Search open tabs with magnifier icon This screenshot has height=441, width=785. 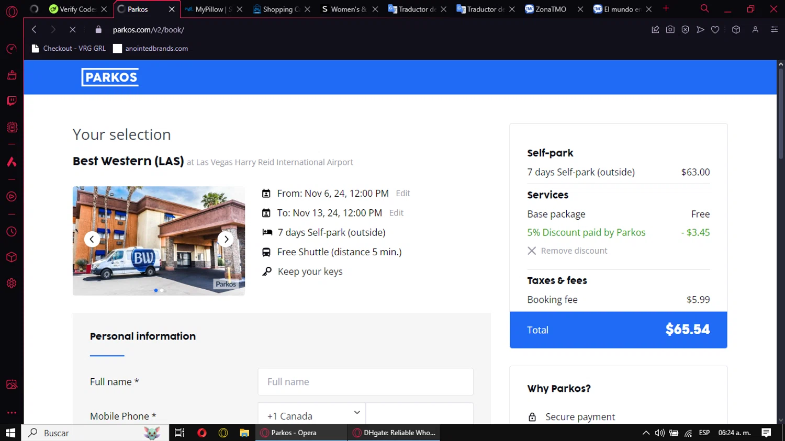(x=704, y=8)
